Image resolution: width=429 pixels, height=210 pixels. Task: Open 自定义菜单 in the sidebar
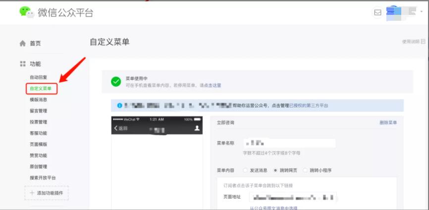[41, 89]
